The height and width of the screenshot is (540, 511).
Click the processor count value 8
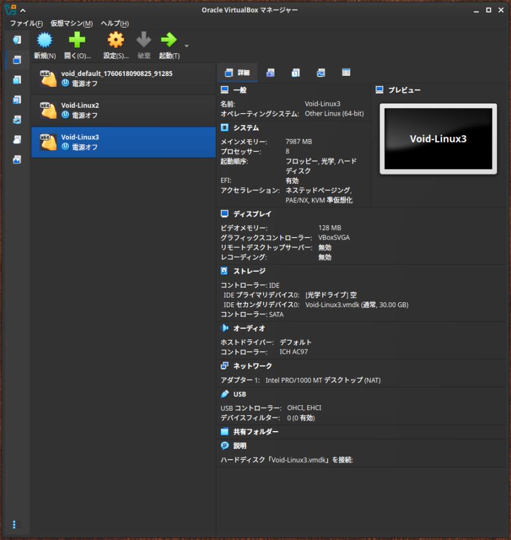287,151
